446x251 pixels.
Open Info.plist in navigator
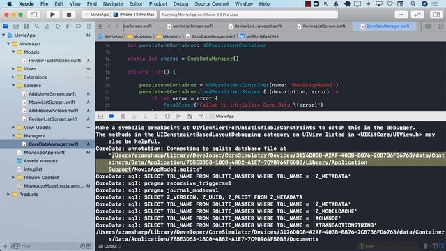(33, 169)
